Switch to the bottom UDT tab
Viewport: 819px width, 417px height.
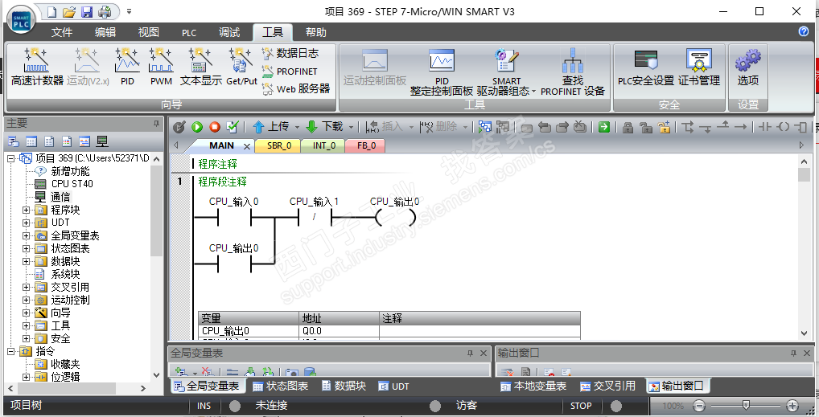pyautogui.click(x=393, y=386)
